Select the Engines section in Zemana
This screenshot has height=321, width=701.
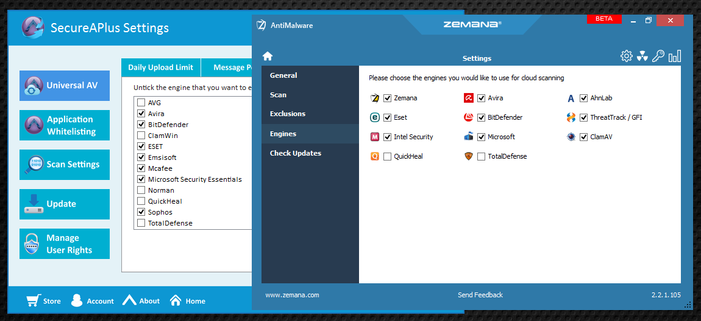click(x=310, y=133)
